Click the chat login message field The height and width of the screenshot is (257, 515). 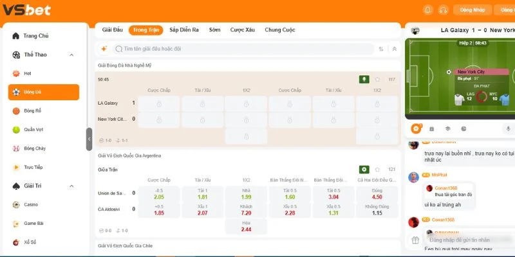[x=470, y=240]
